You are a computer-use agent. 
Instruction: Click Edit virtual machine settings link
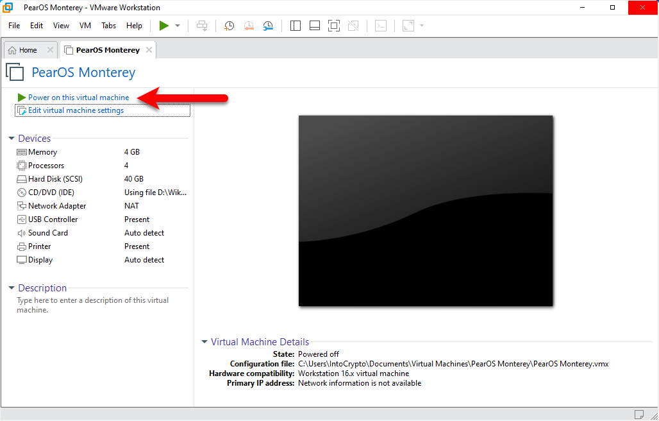pos(76,110)
